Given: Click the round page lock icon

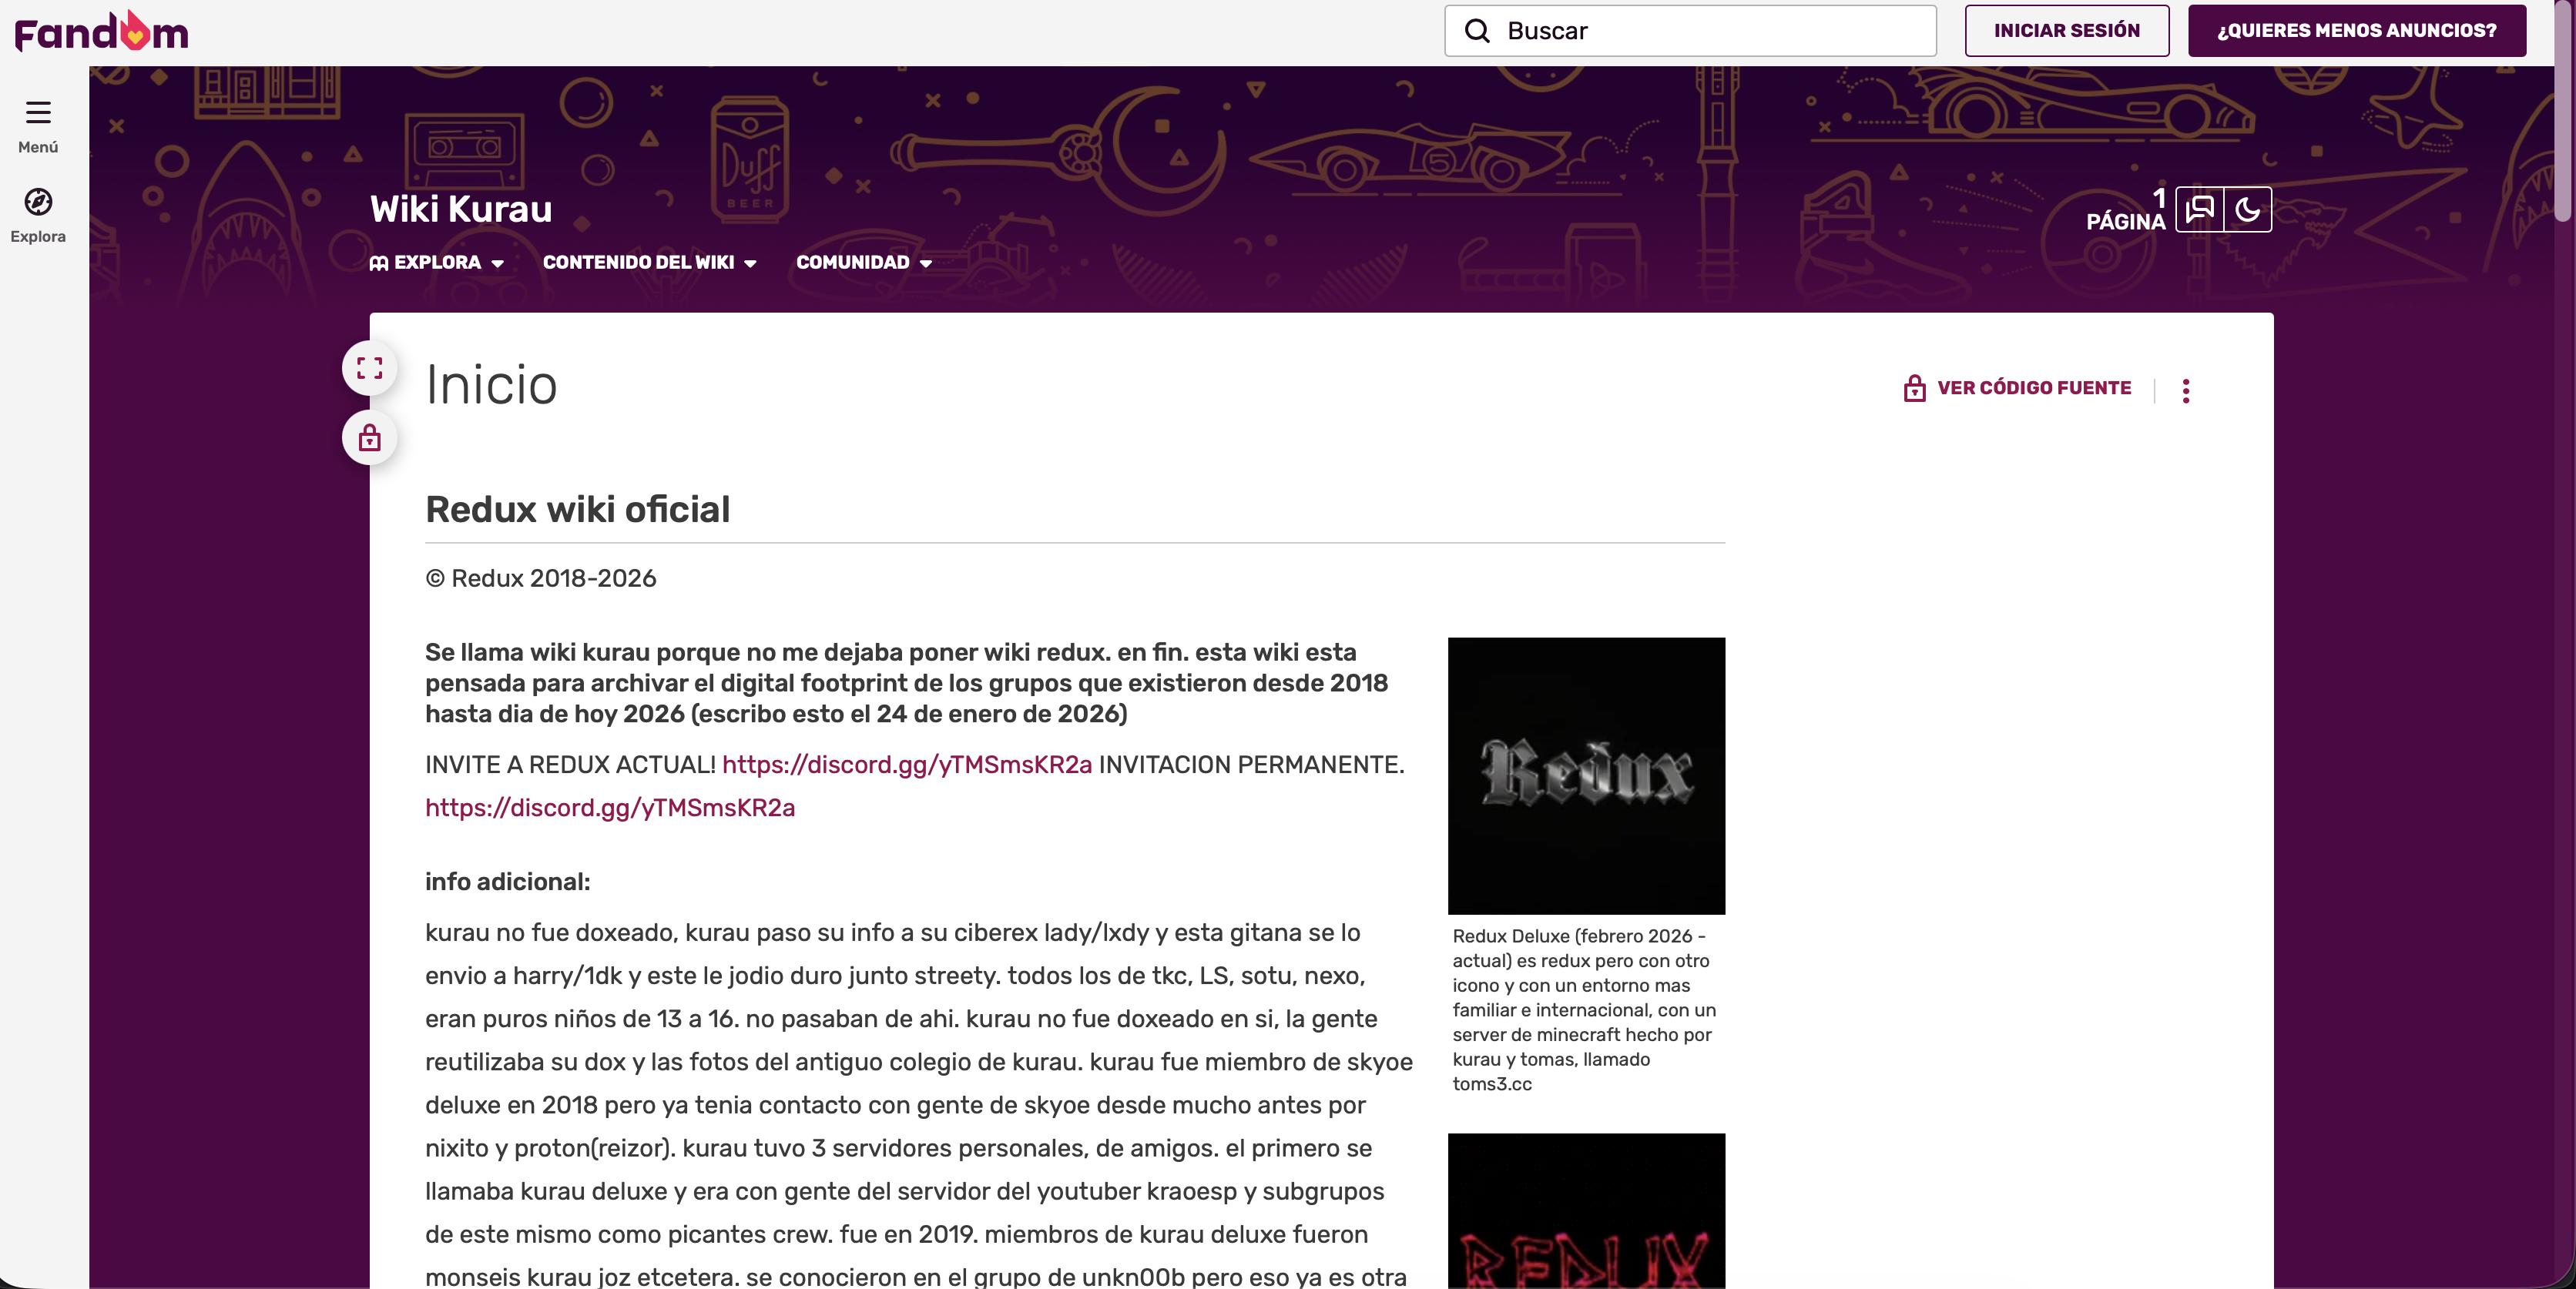Looking at the screenshot, I should [369, 437].
